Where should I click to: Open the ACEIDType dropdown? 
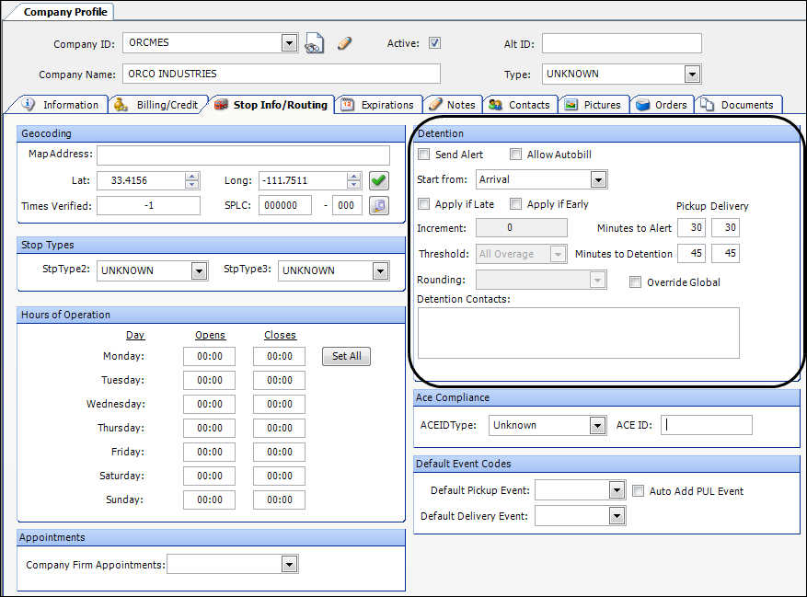[595, 425]
